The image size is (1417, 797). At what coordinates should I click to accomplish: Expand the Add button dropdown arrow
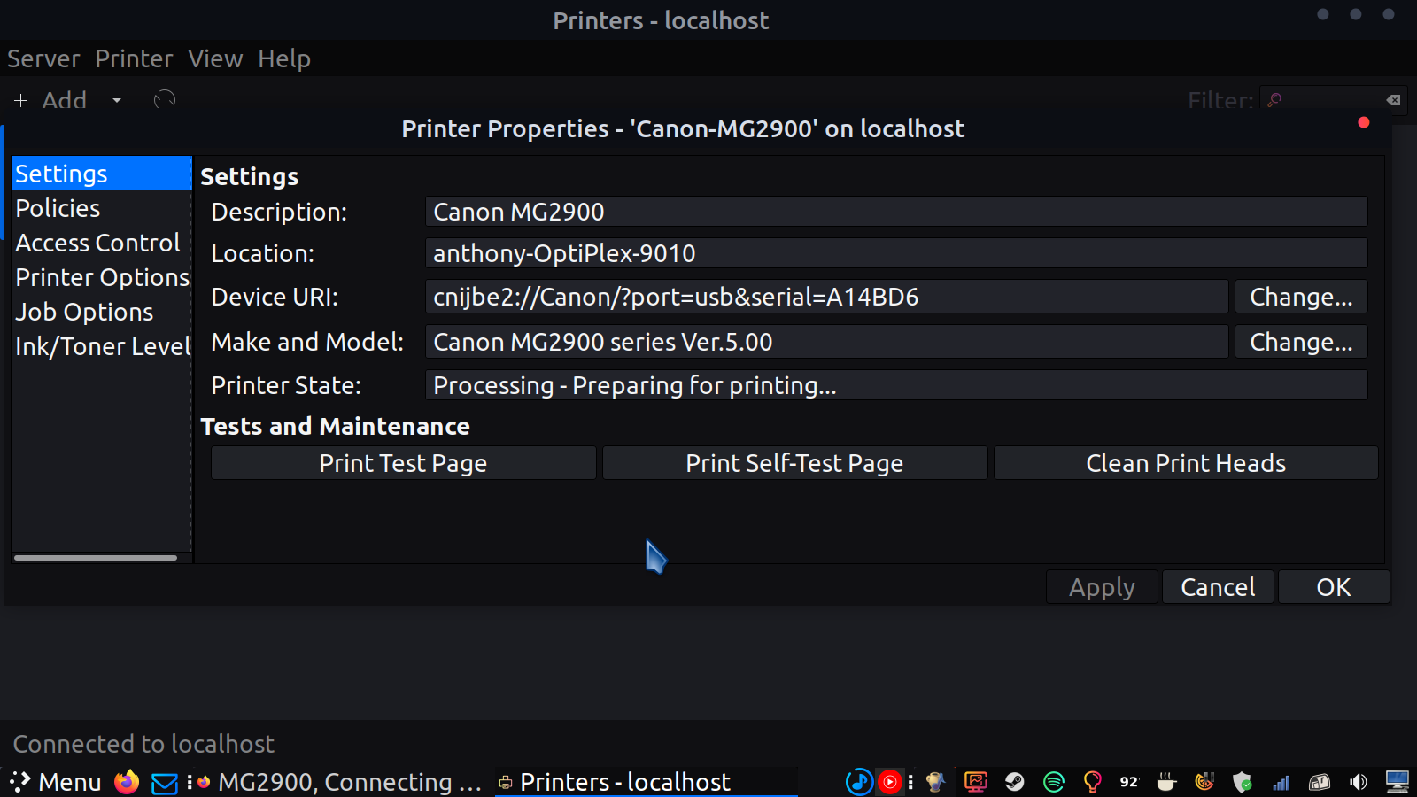pos(117,100)
